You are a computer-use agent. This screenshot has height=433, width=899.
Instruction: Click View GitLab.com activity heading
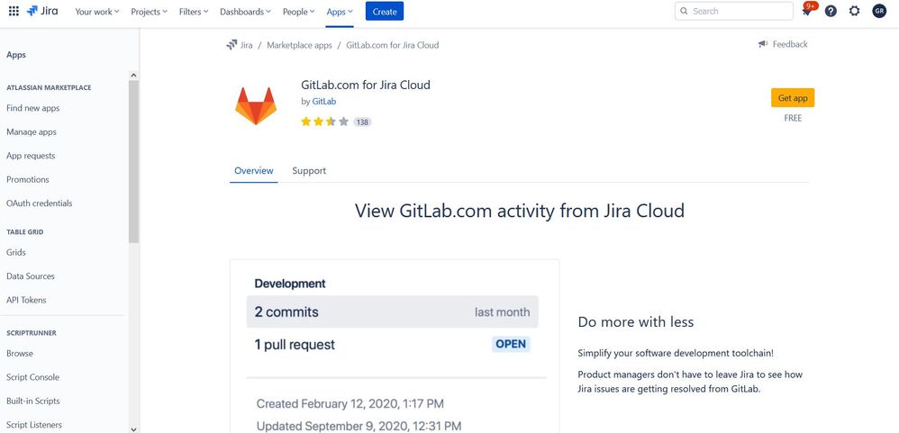click(x=520, y=211)
